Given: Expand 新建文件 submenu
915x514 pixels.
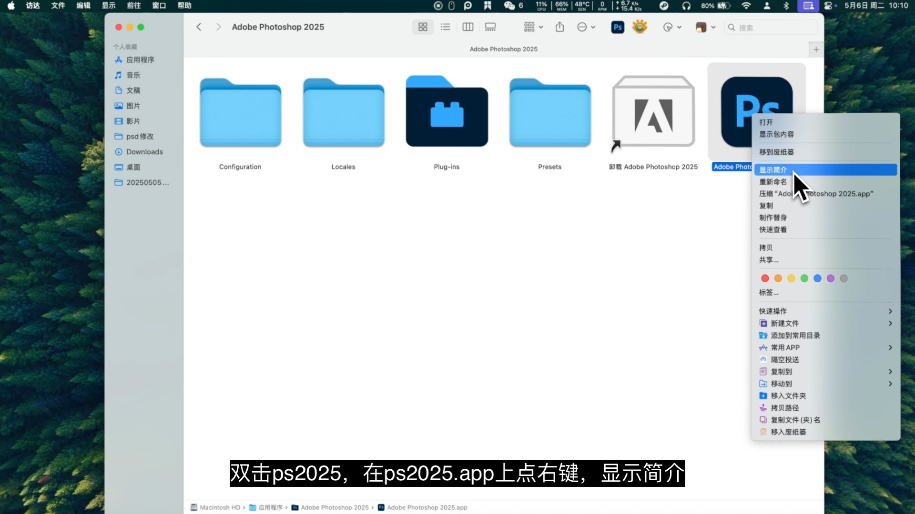Looking at the screenshot, I should pos(825,324).
